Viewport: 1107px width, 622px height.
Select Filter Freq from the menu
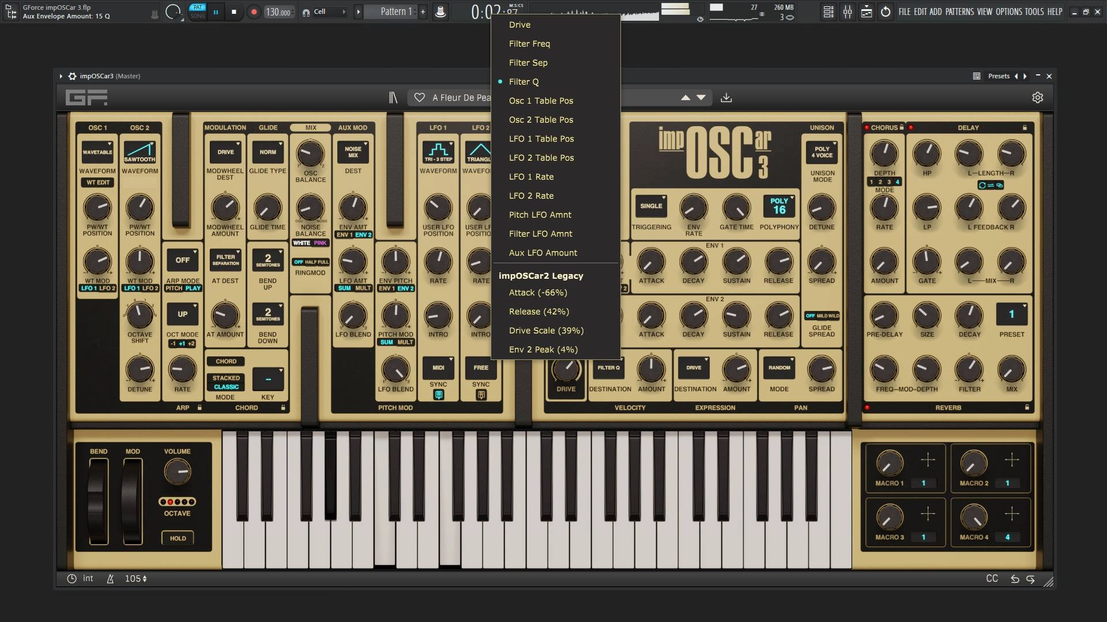[x=556, y=44]
